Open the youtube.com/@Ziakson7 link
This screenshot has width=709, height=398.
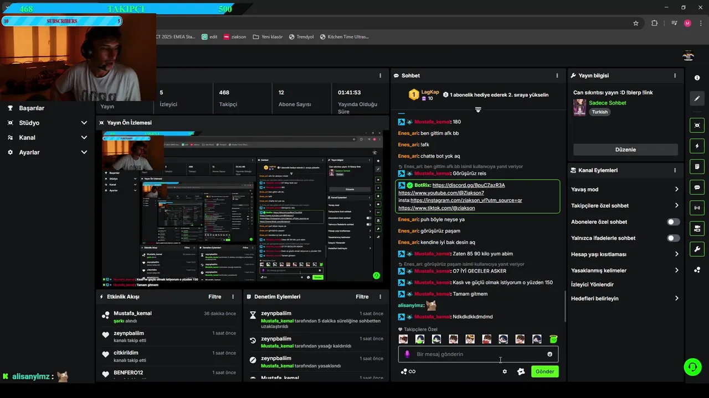(x=441, y=193)
